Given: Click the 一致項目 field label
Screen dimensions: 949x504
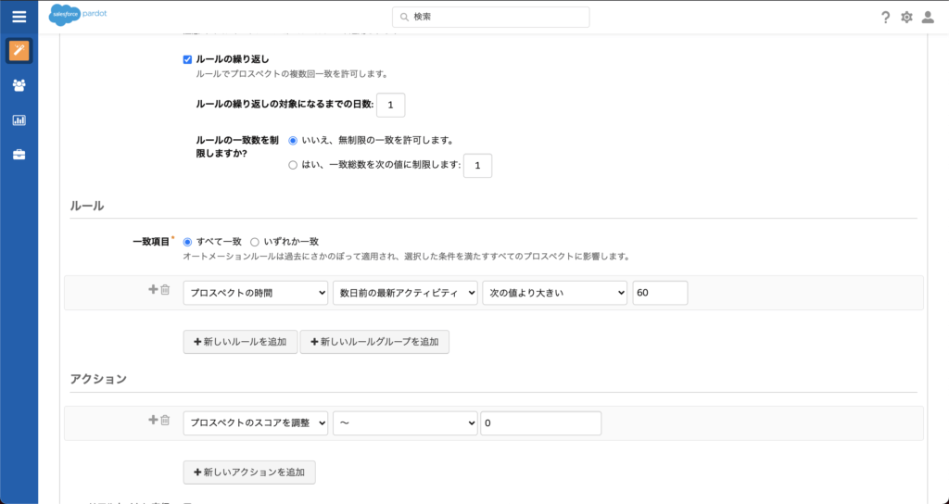Looking at the screenshot, I should [151, 242].
